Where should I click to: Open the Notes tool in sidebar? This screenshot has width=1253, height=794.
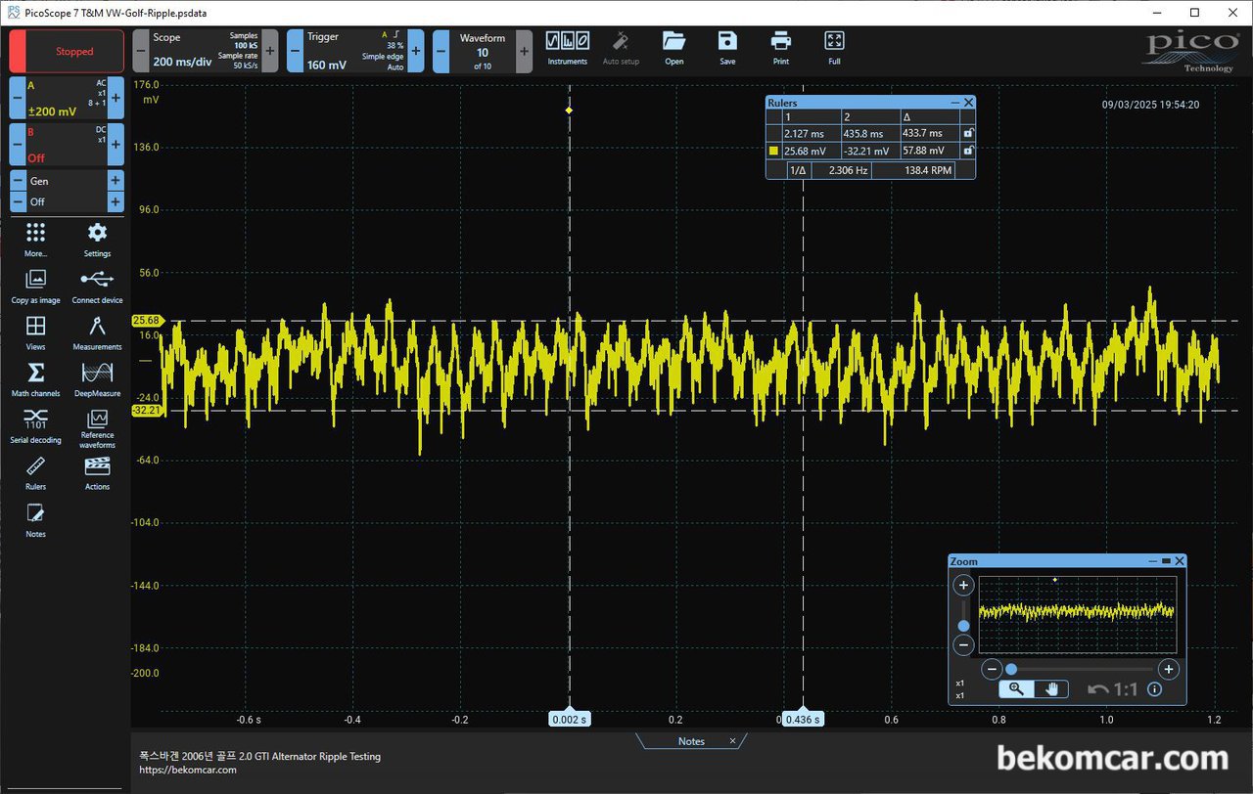click(36, 519)
